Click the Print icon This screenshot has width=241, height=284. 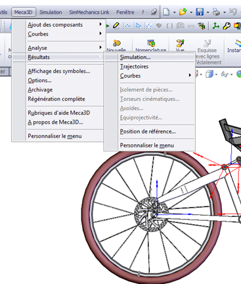point(216,12)
